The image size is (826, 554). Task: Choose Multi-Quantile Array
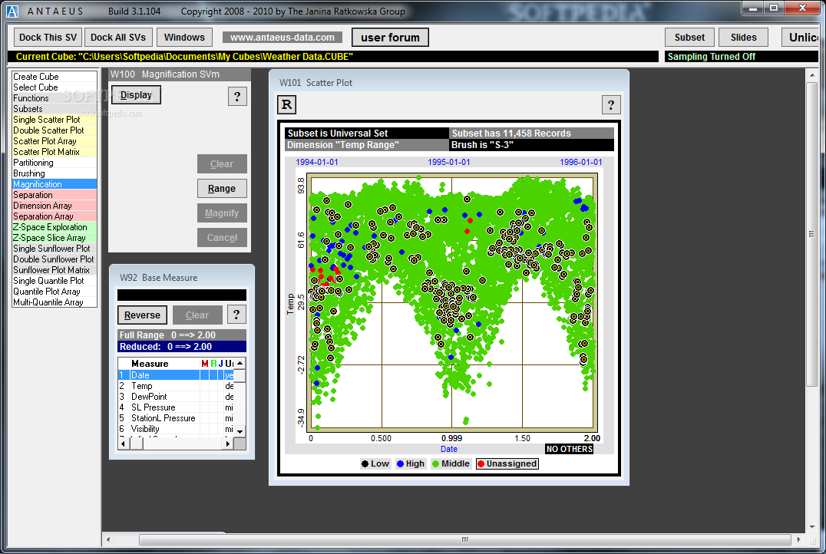[x=55, y=302]
